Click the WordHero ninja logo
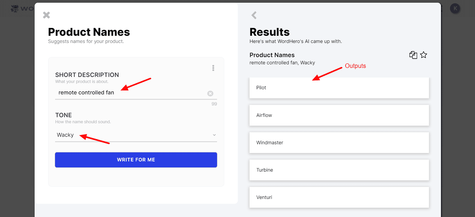 [15, 8]
